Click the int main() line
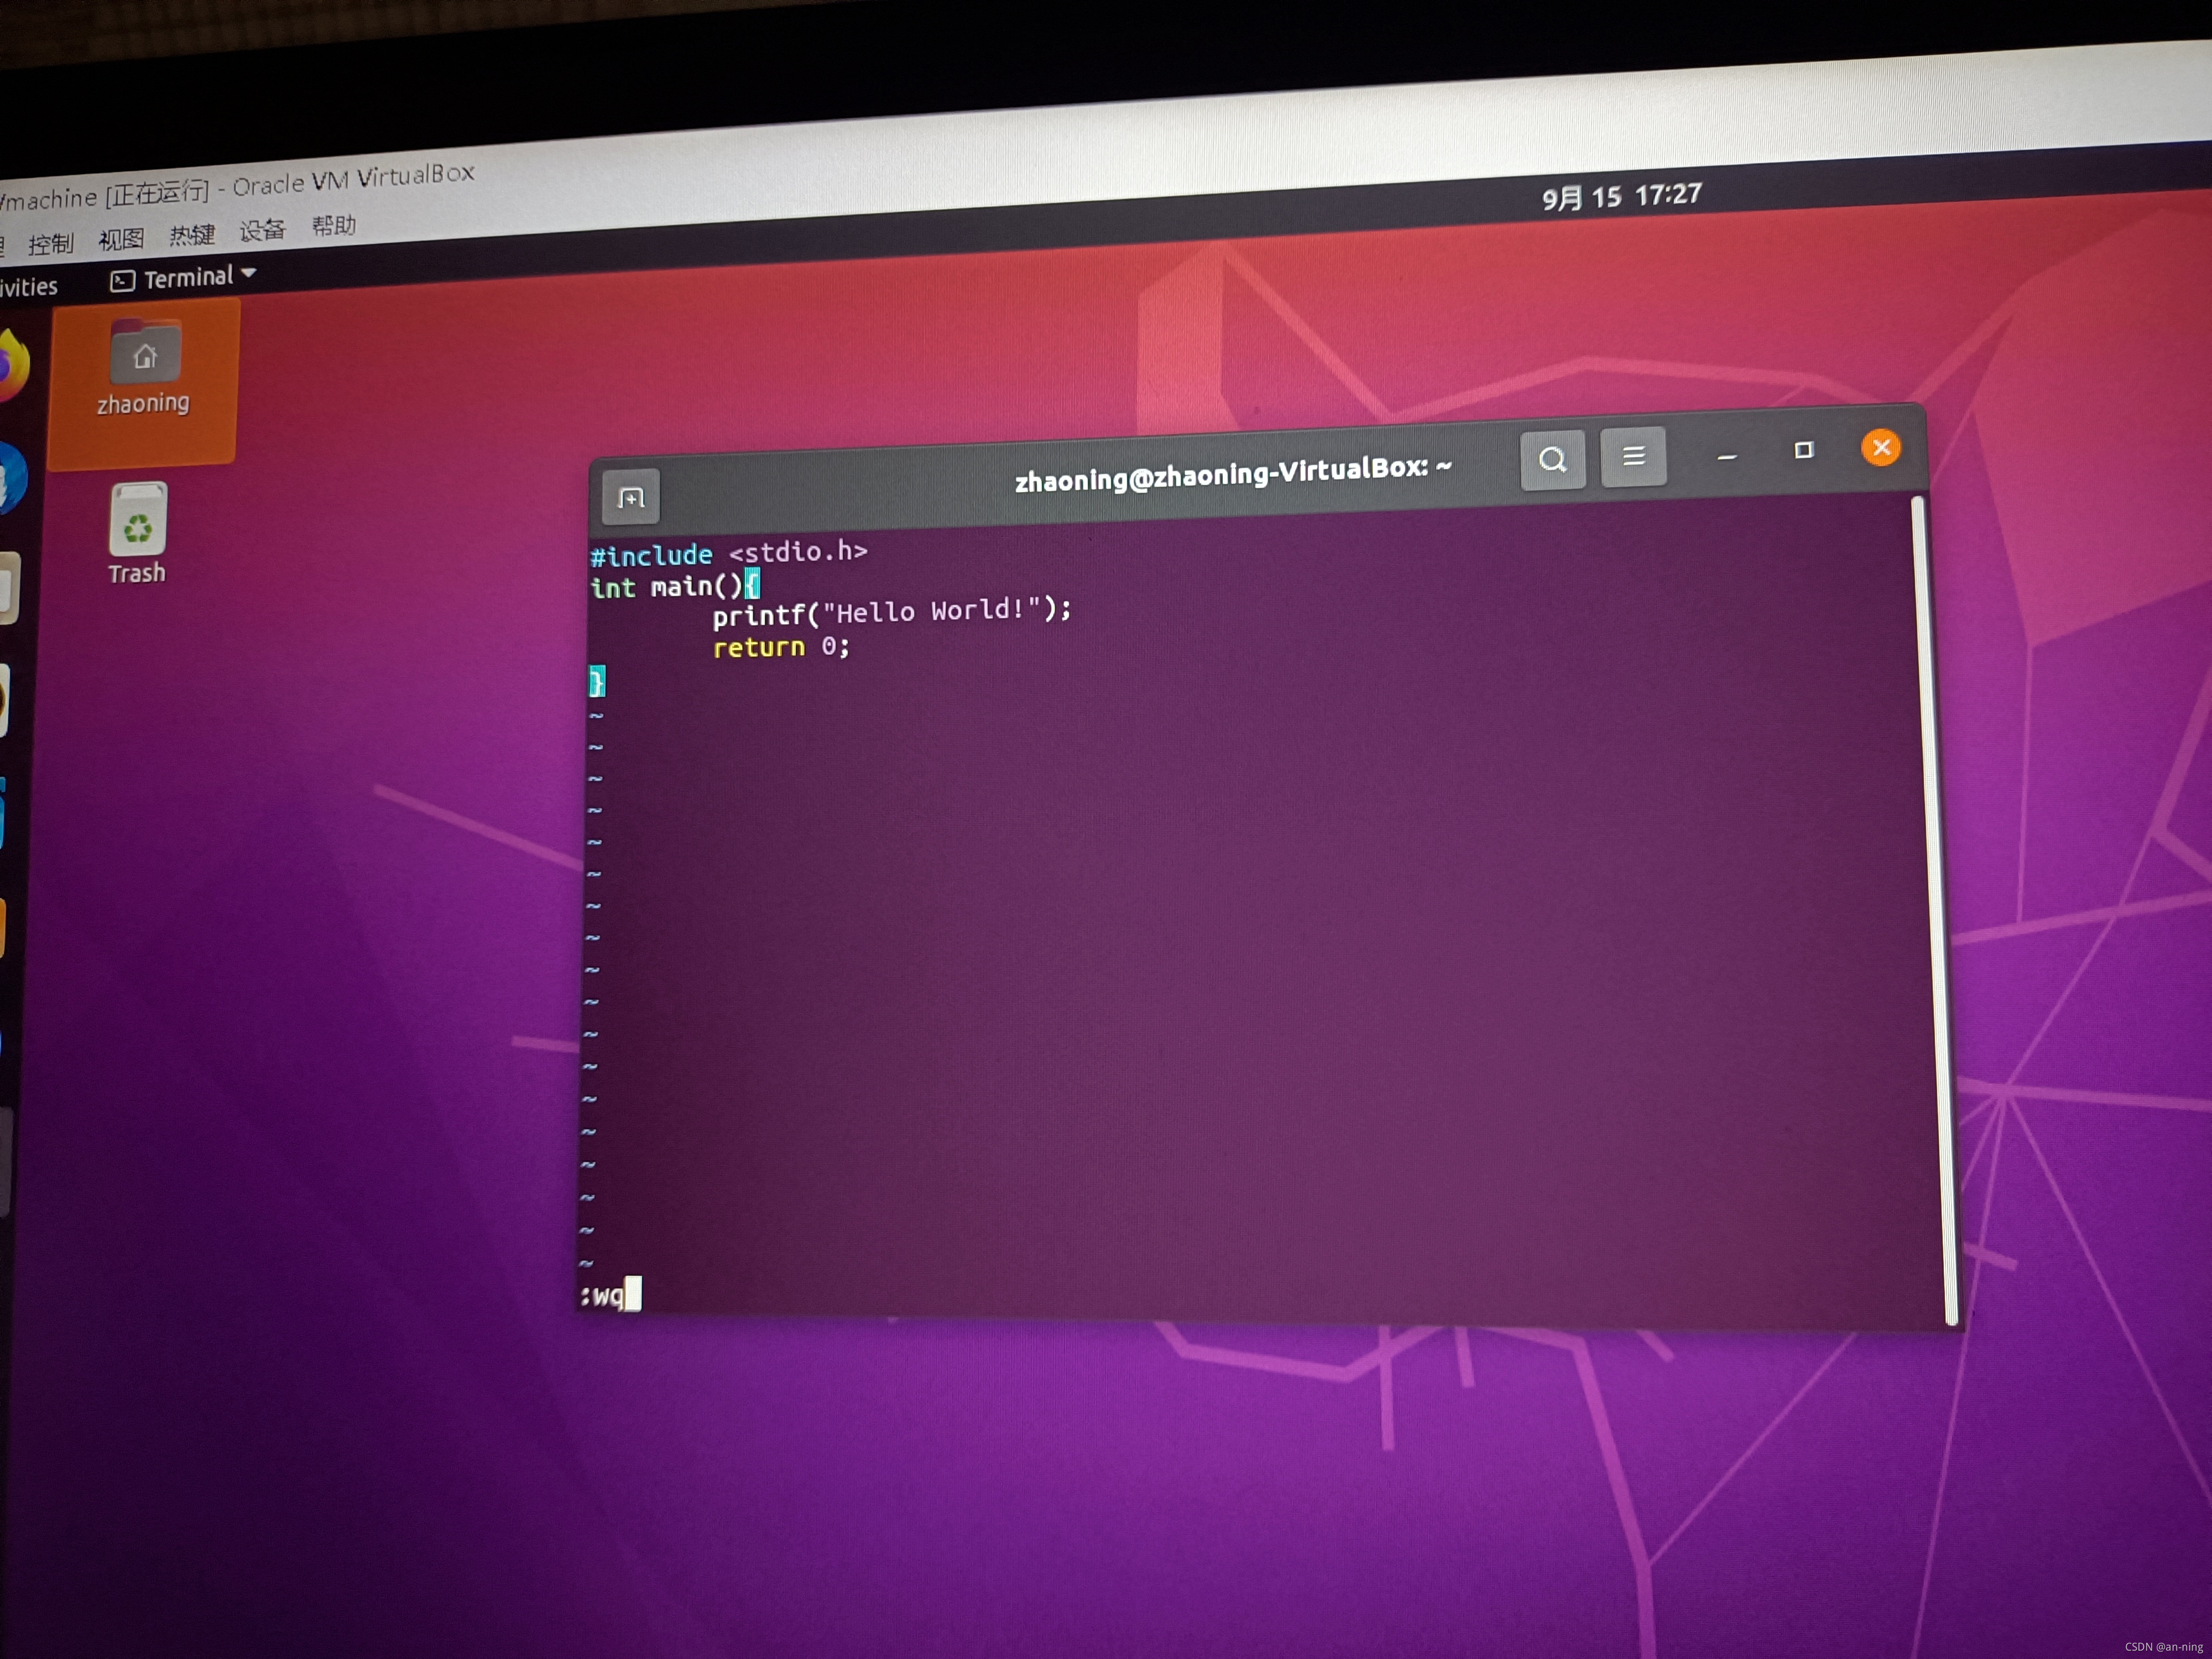The width and height of the screenshot is (2212, 1659). [x=674, y=585]
